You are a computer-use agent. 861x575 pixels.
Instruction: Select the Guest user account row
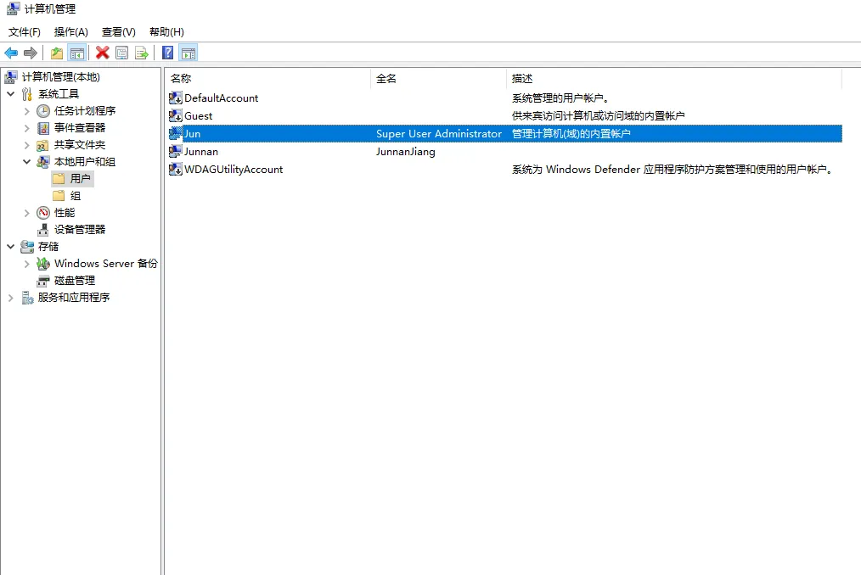pos(199,116)
